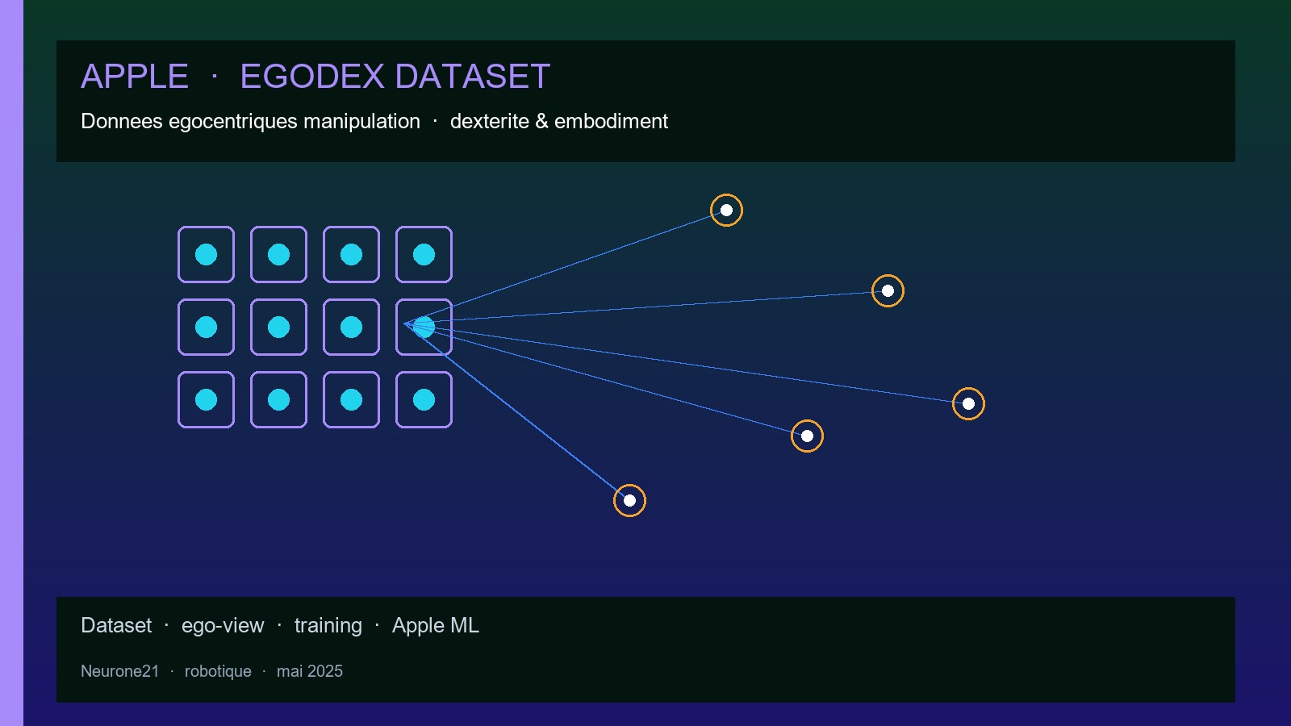Select the lowest orange ring endpoint

(x=629, y=500)
